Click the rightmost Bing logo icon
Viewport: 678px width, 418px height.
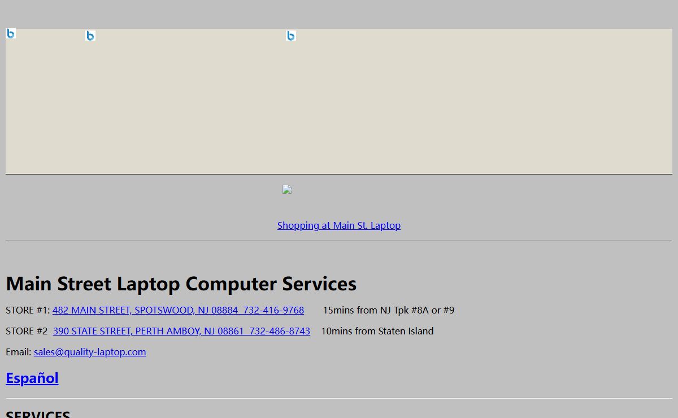[x=291, y=36]
